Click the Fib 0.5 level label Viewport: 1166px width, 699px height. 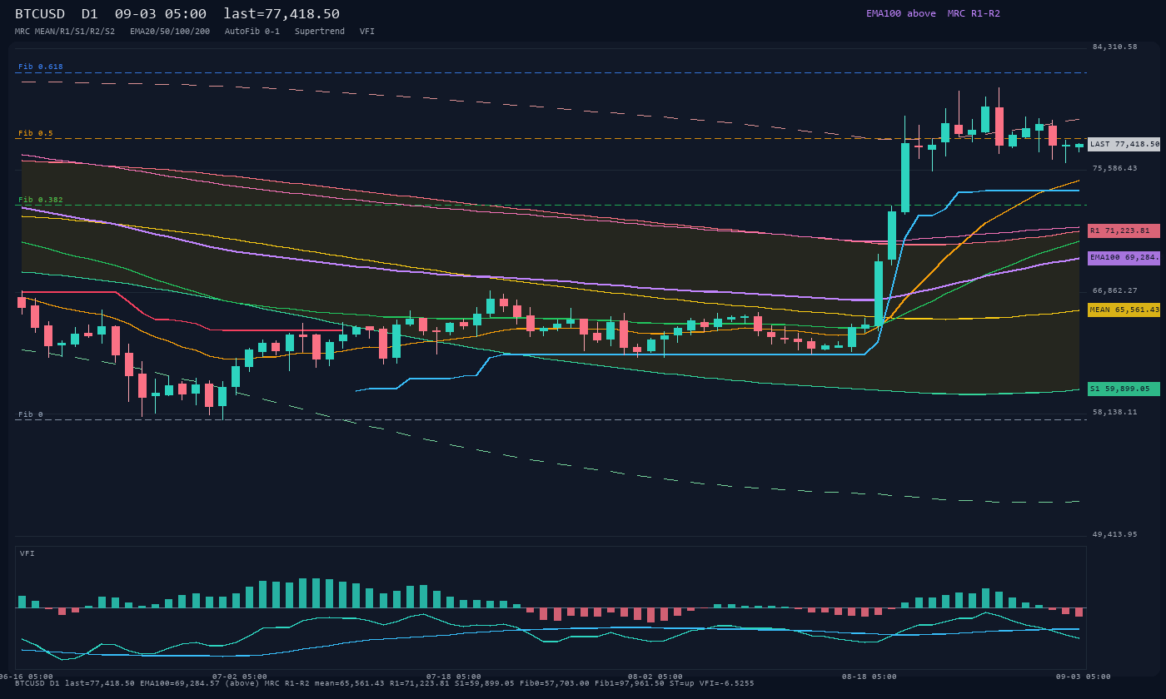point(36,133)
